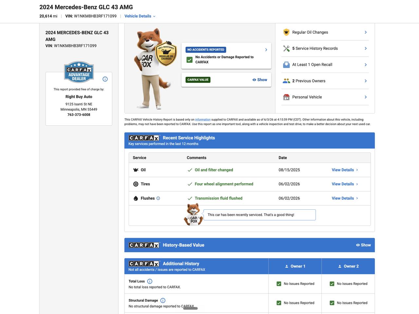This screenshot has width=419, height=314.
Task: Open the information link in disclaimer
Action: click(x=203, y=120)
